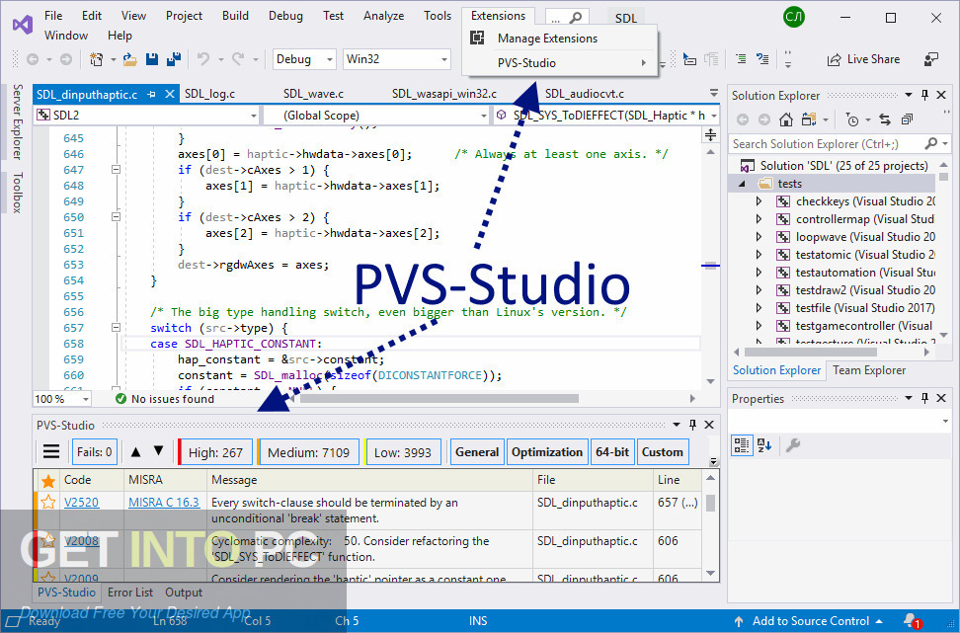Click the Redo arrow icon

(238, 59)
